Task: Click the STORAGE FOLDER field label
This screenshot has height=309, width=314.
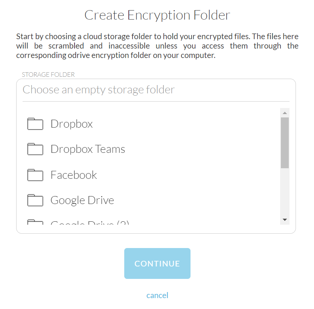Action: click(x=48, y=75)
